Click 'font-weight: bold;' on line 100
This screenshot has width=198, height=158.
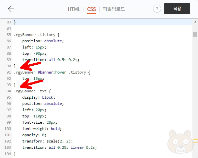42,129
